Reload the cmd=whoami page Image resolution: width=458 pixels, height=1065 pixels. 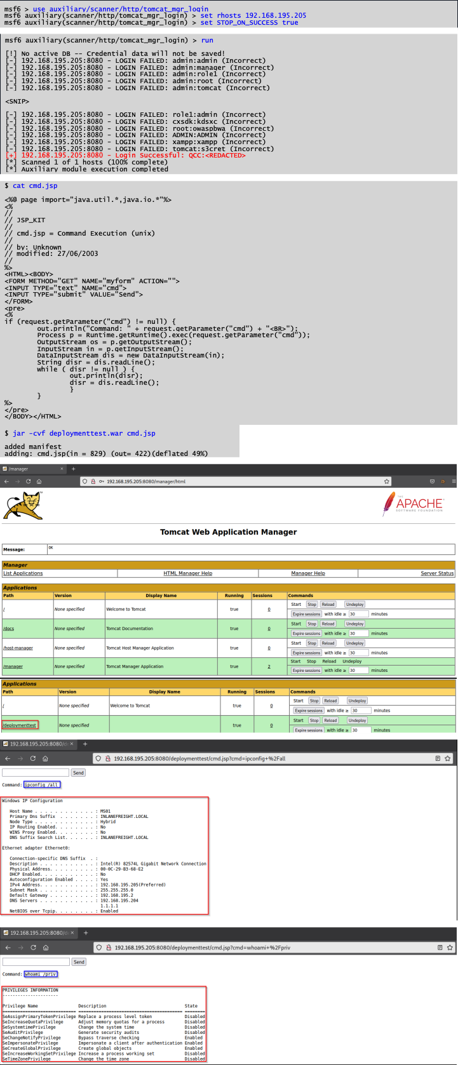[33, 948]
